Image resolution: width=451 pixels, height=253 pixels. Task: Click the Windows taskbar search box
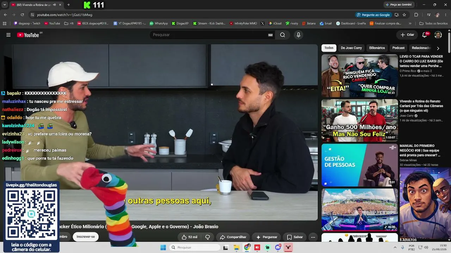pos(194,247)
